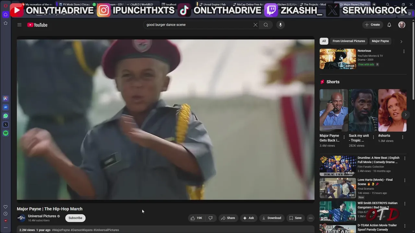The width and height of the screenshot is (415, 233).
Task: Open options for the #shorts short
Action: [x=403, y=137]
